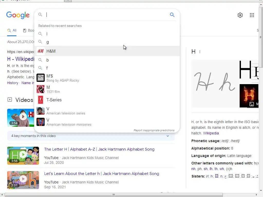Expand the 4 key moments chevron

tap(167, 136)
